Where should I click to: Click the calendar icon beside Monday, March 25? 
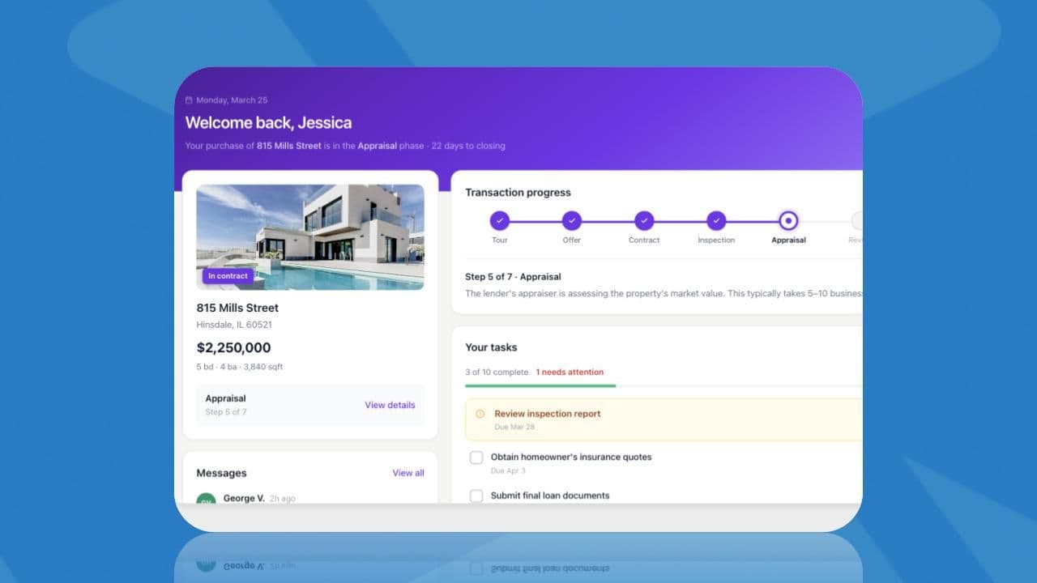pyautogui.click(x=189, y=100)
